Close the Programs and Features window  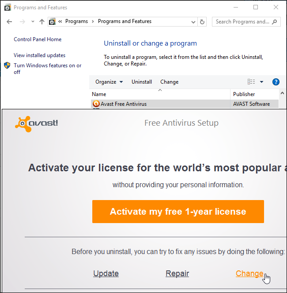click(276, 7)
